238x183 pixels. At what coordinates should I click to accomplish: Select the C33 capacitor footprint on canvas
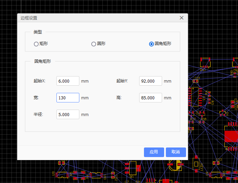coord(216,163)
